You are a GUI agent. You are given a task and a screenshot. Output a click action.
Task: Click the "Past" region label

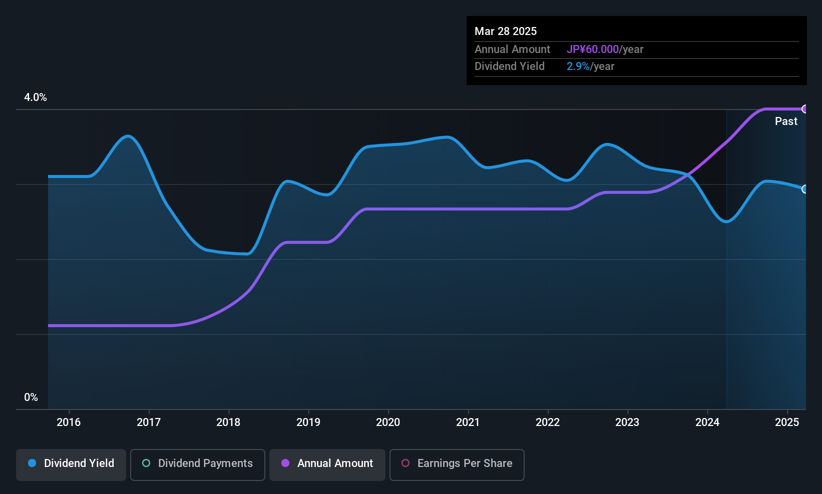point(786,121)
